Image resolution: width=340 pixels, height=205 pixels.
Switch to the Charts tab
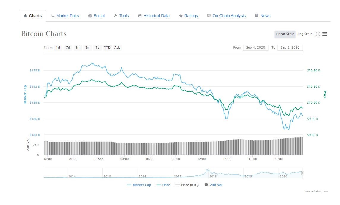(x=33, y=16)
